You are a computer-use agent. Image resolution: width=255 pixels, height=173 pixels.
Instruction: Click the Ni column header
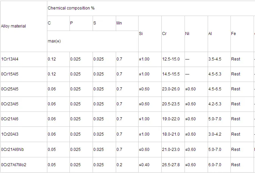click(187, 34)
